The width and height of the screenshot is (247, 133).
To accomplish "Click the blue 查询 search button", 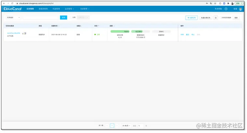I will click(63, 18).
